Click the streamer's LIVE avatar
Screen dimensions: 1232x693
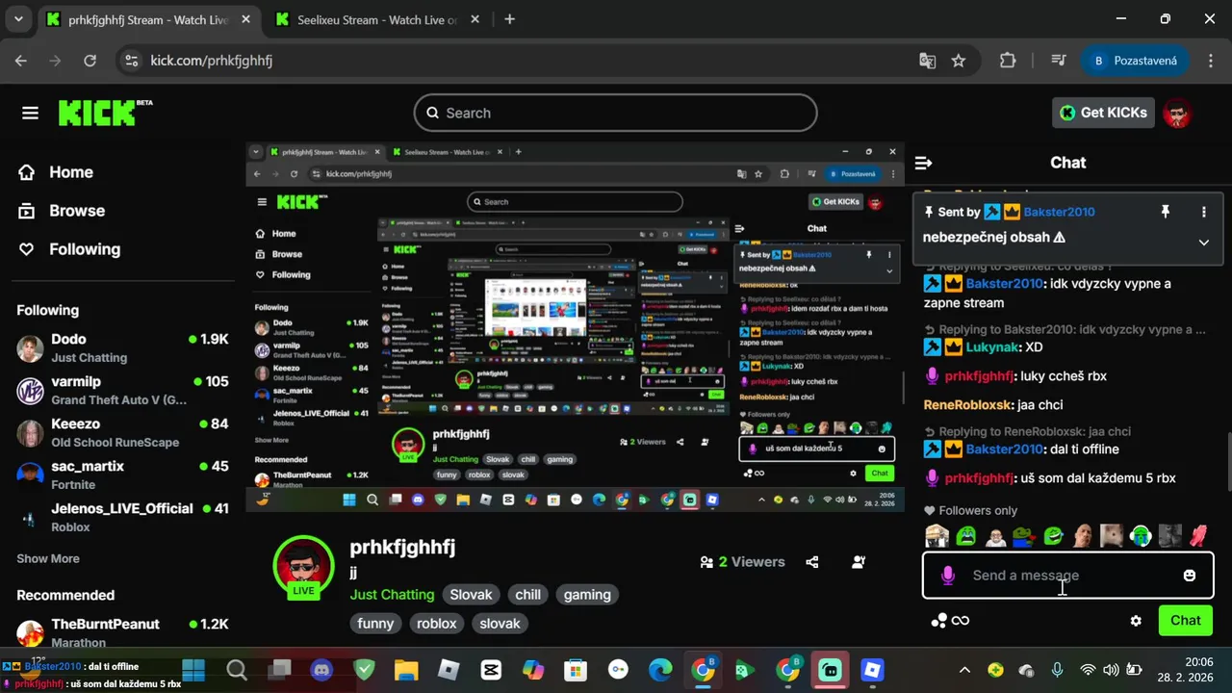pyautogui.click(x=303, y=566)
